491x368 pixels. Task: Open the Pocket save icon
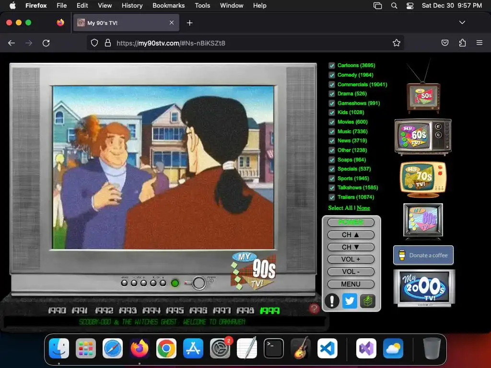[444, 43]
